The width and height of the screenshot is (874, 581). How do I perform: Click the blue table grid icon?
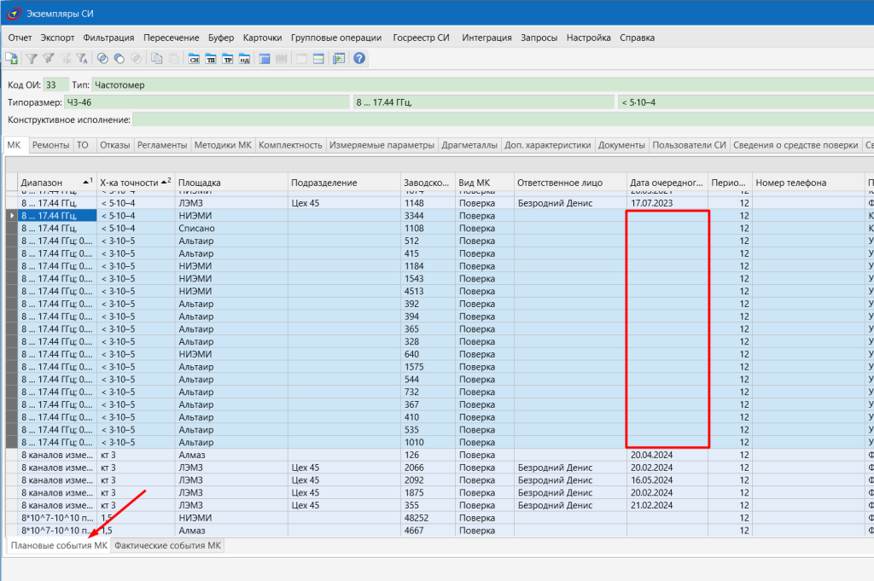[x=265, y=59]
